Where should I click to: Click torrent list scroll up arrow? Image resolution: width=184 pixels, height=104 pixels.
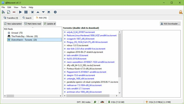(x=119, y=32)
